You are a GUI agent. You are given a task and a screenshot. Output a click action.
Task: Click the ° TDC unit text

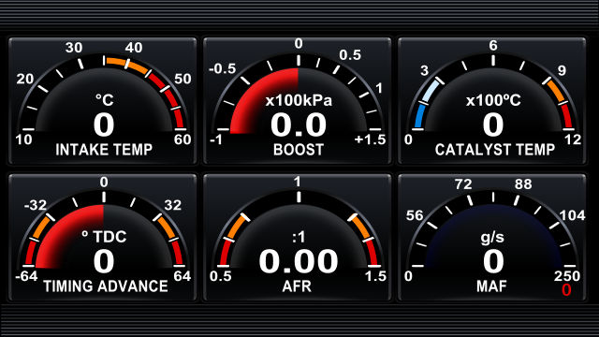click(x=104, y=237)
